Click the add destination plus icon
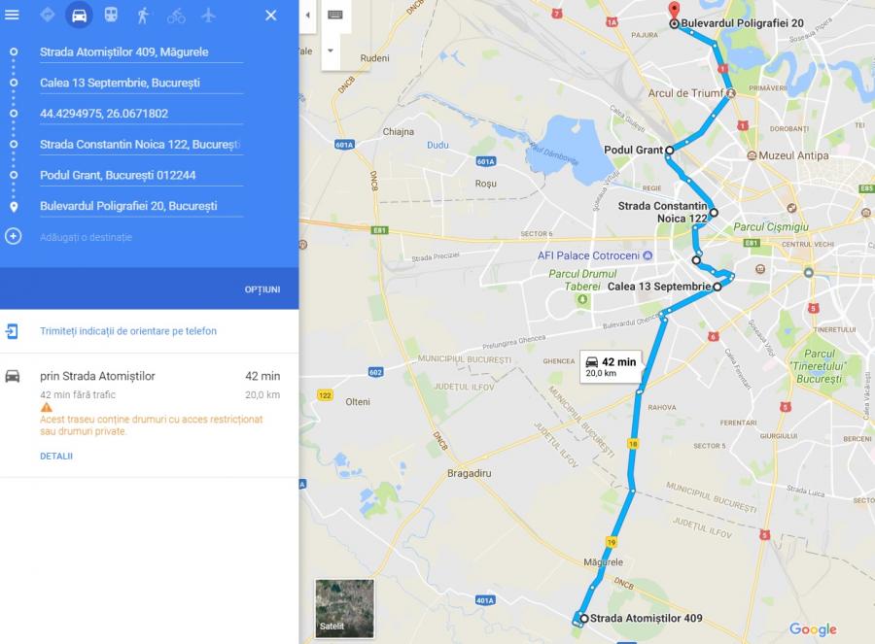 (14, 236)
